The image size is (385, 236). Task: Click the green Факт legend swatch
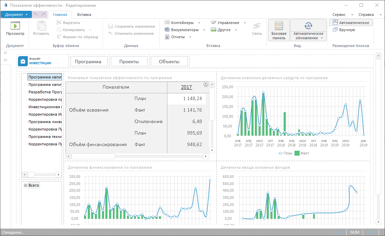pyautogui.click(x=297, y=153)
